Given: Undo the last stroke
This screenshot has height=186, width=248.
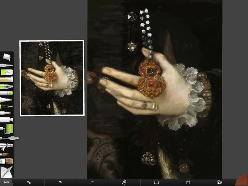Looking at the screenshot, I should 60,182.
